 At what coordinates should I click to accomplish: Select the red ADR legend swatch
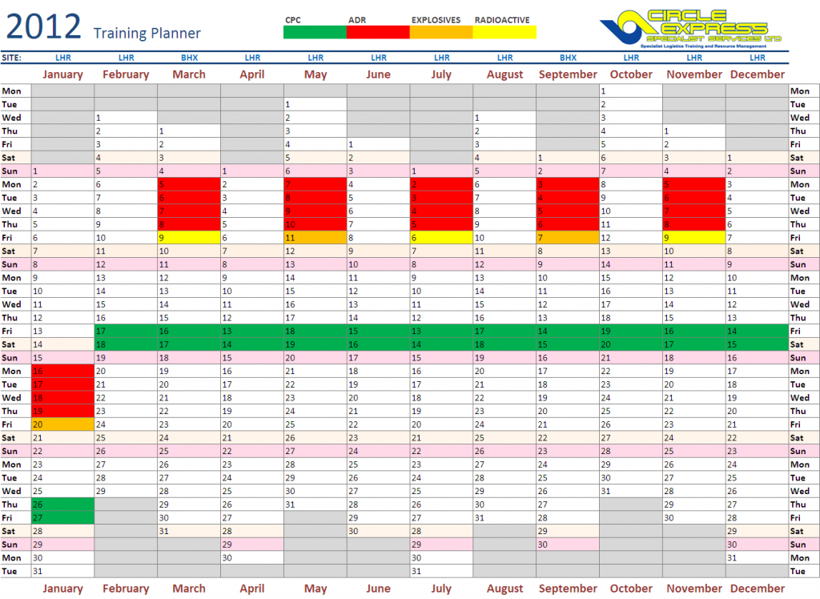click(378, 32)
